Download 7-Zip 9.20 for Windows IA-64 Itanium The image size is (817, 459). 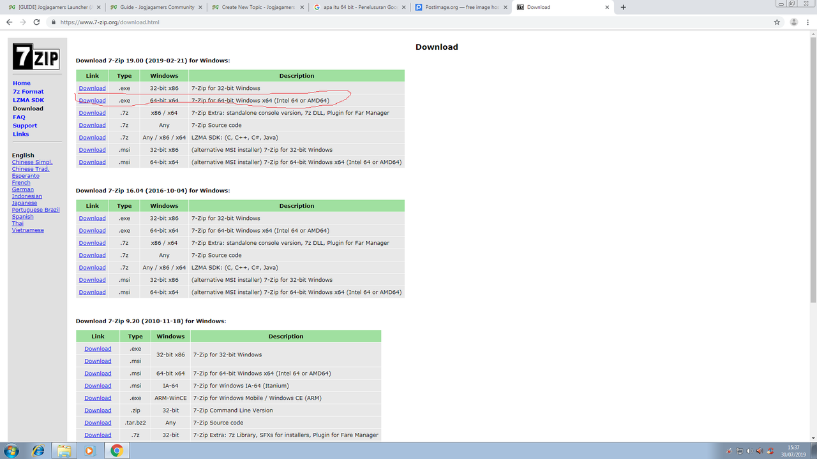[x=98, y=386]
